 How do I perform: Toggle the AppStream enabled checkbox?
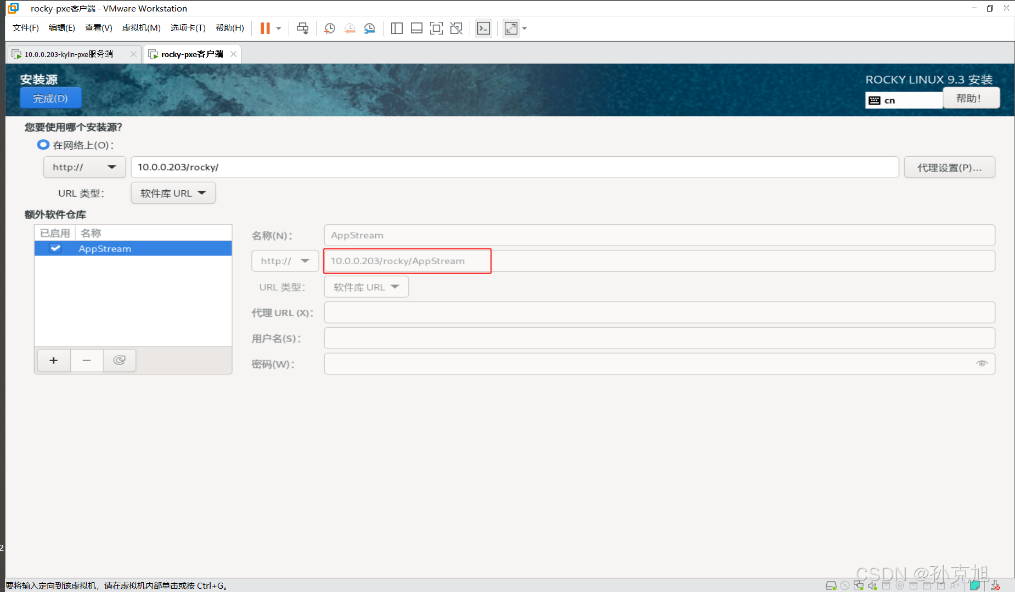point(55,248)
